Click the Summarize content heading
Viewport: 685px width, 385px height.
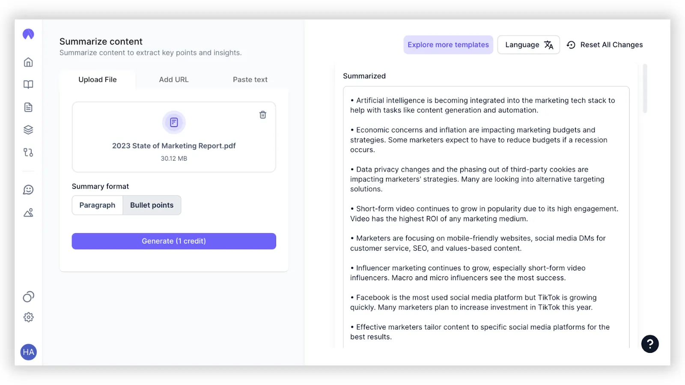click(x=101, y=41)
